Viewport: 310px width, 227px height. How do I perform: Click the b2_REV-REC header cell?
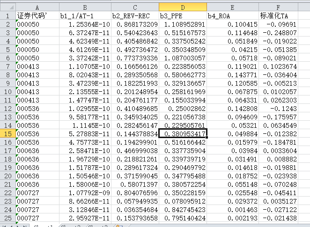[x=135, y=15]
